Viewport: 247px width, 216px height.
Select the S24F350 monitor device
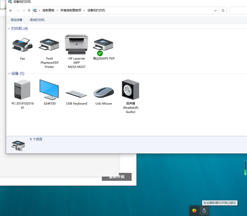coord(49,89)
